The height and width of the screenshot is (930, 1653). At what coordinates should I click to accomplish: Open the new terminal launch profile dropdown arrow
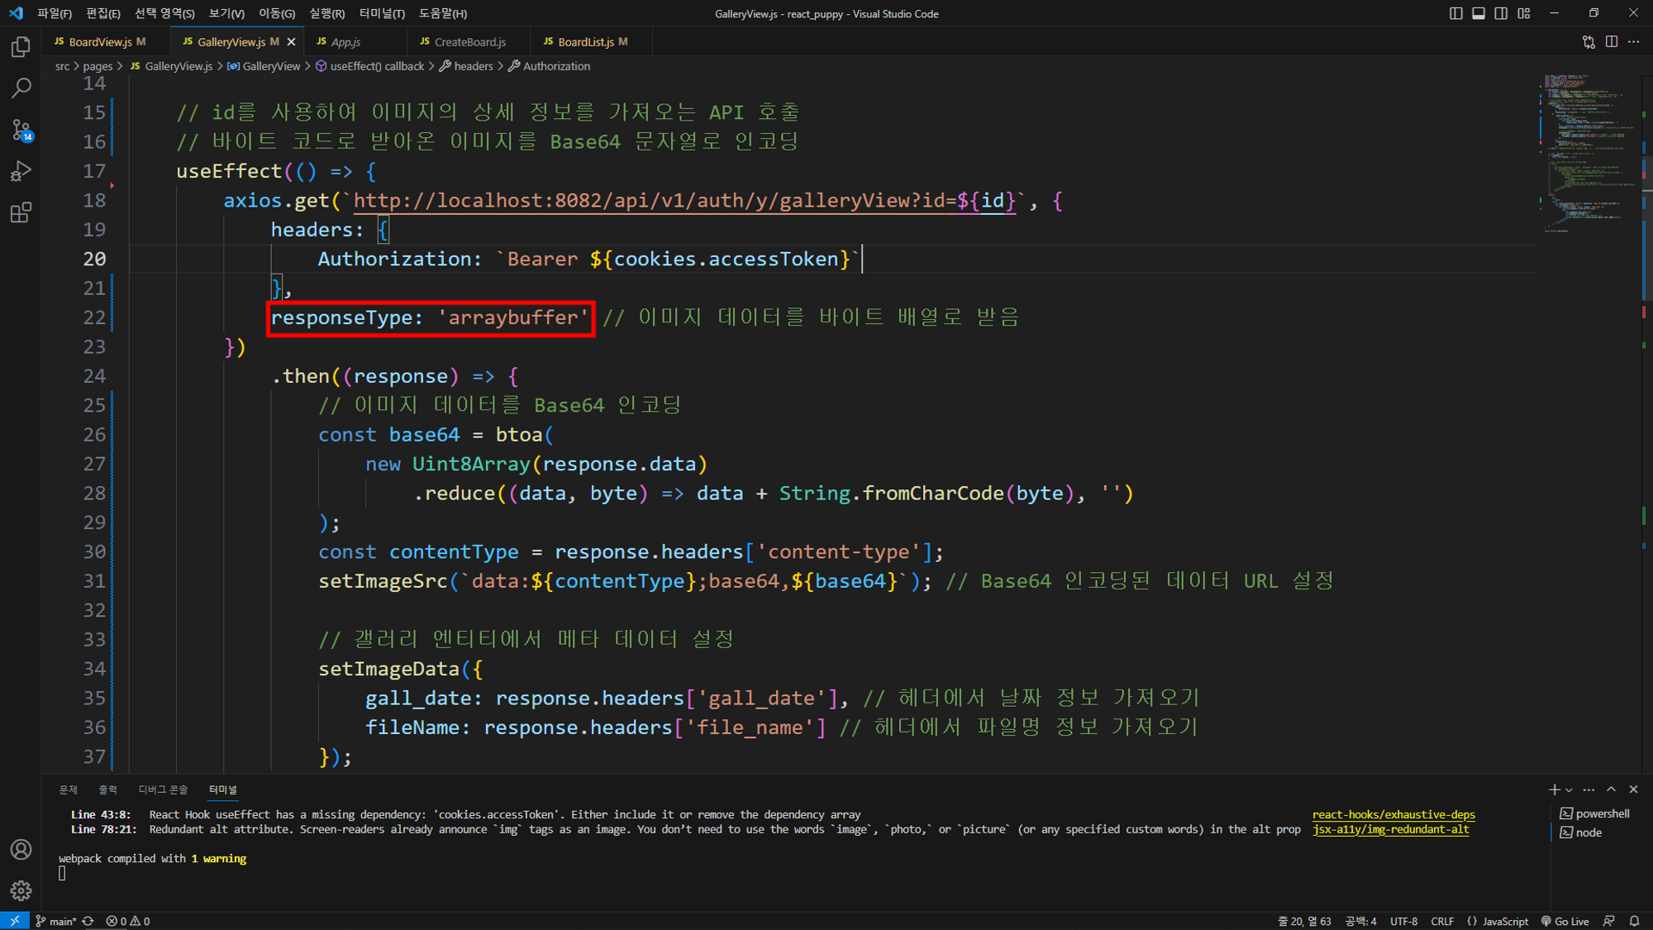click(x=1569, y=790)
